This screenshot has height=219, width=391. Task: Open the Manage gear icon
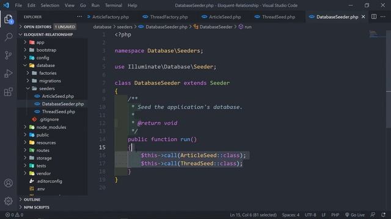(x=9, y=201)
